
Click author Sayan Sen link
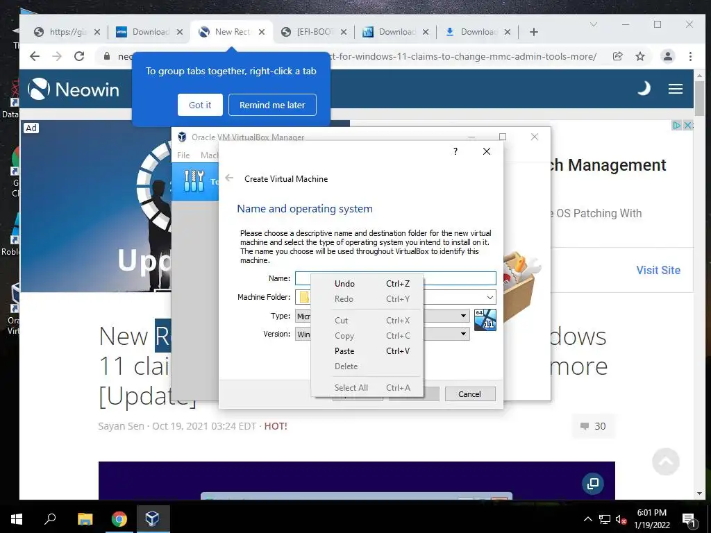pyautogui.click(x=121, y=426)
